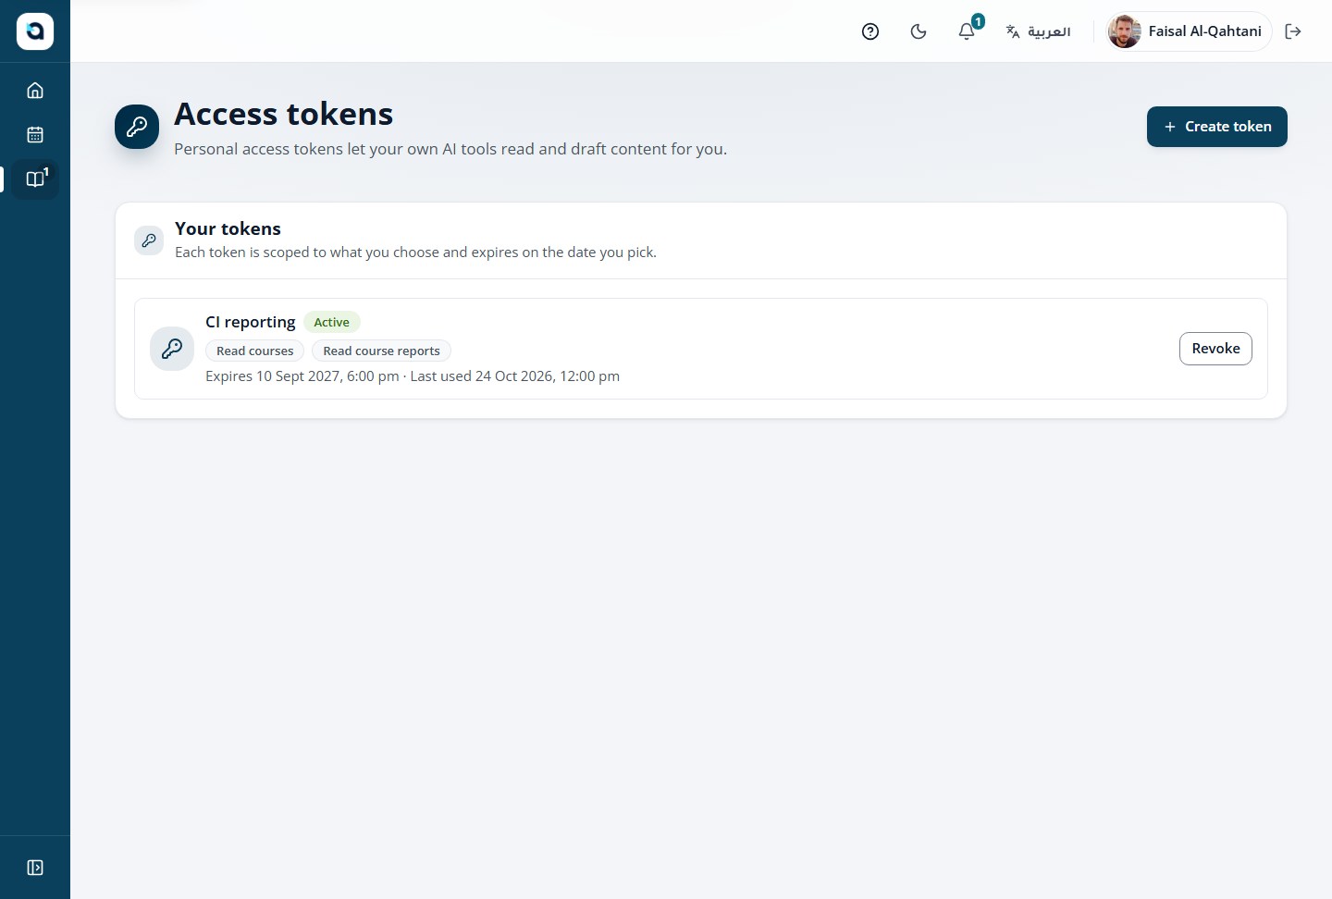Image resolution: width=1332 pixels, height=899 pixels.
Task: Click the Read courses scope tag
Action: [x=254, y=351]
